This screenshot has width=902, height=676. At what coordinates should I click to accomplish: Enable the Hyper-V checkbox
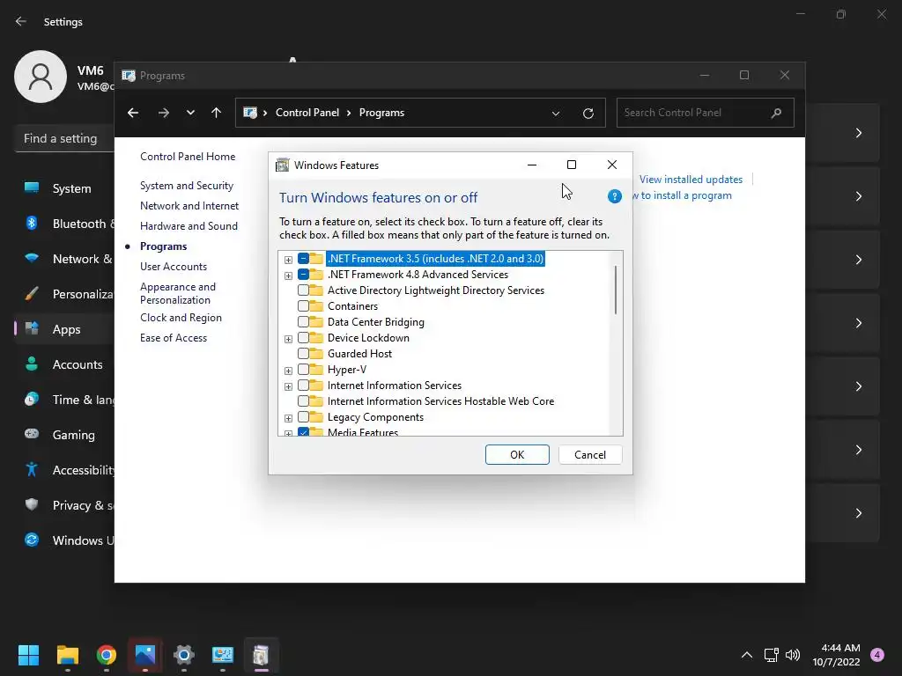pyautogui.click(x=303, y=369)
